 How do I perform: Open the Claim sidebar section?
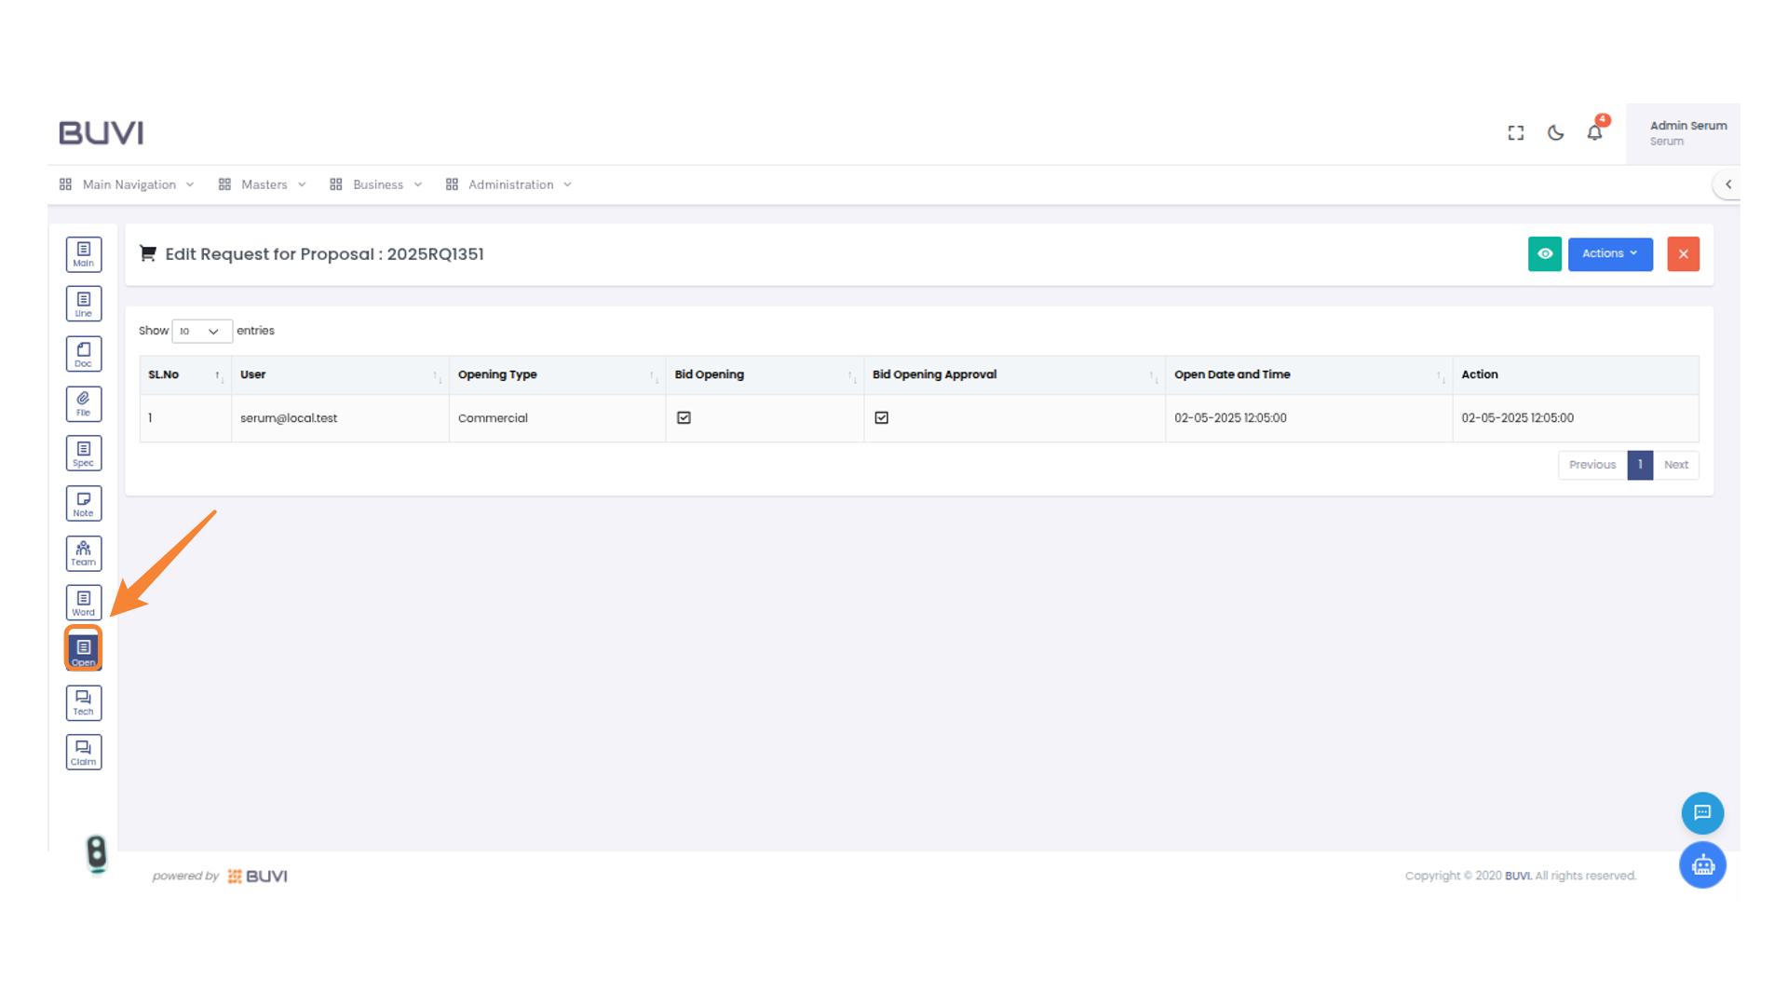click(x=84, y=753)
